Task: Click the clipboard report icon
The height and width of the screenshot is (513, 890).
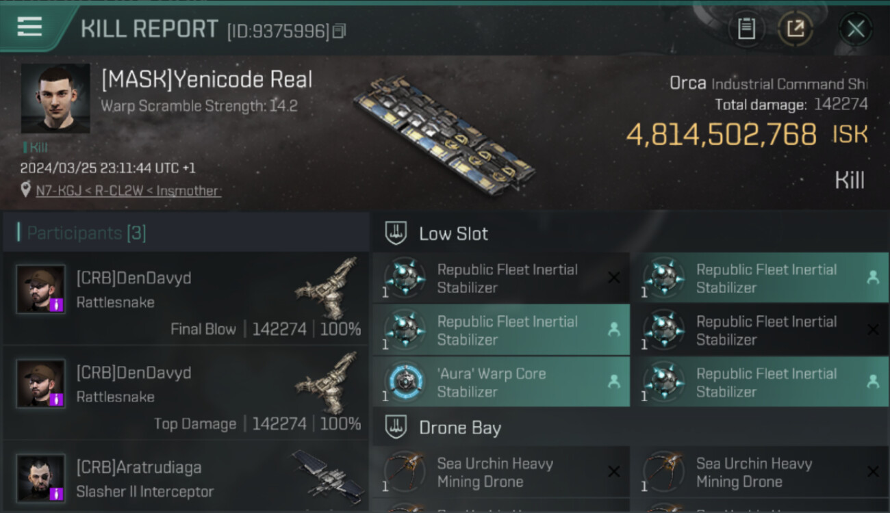Action: [746, 29]
